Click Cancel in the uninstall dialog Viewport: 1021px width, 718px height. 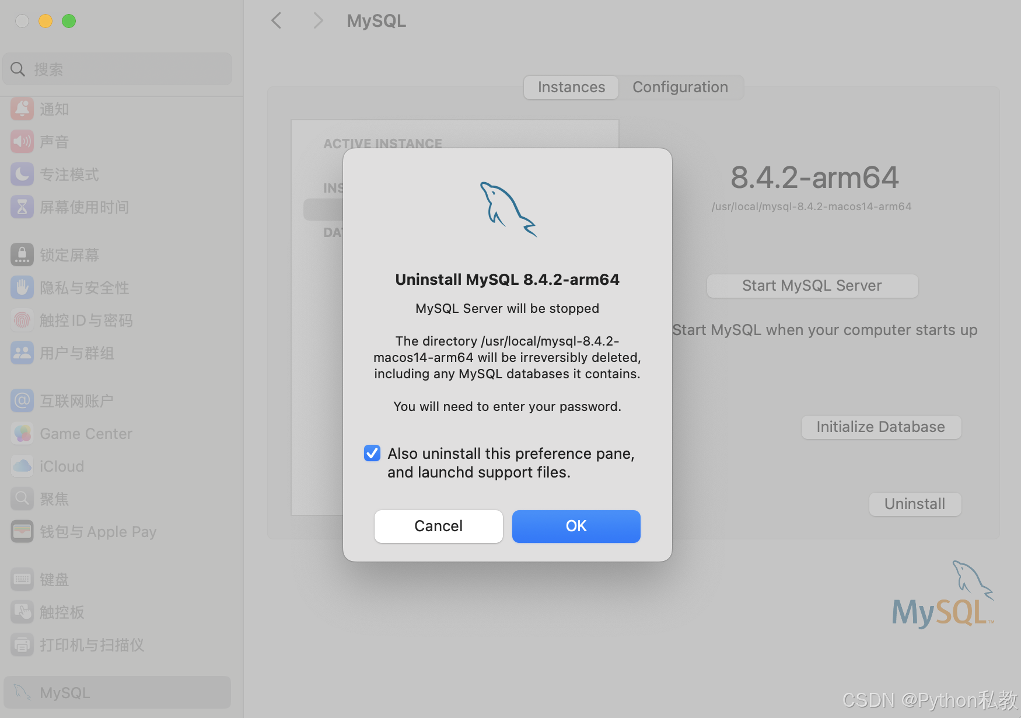point(439,527)
